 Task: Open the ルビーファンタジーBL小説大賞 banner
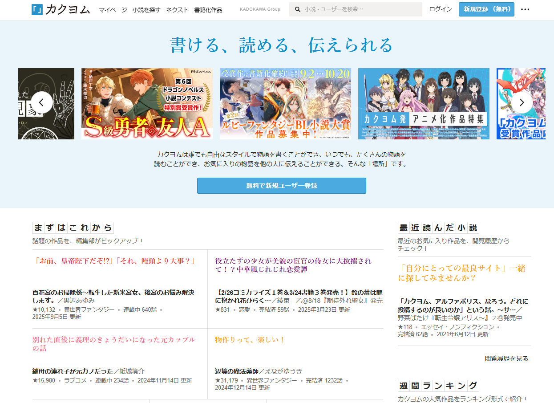(285, 104)
